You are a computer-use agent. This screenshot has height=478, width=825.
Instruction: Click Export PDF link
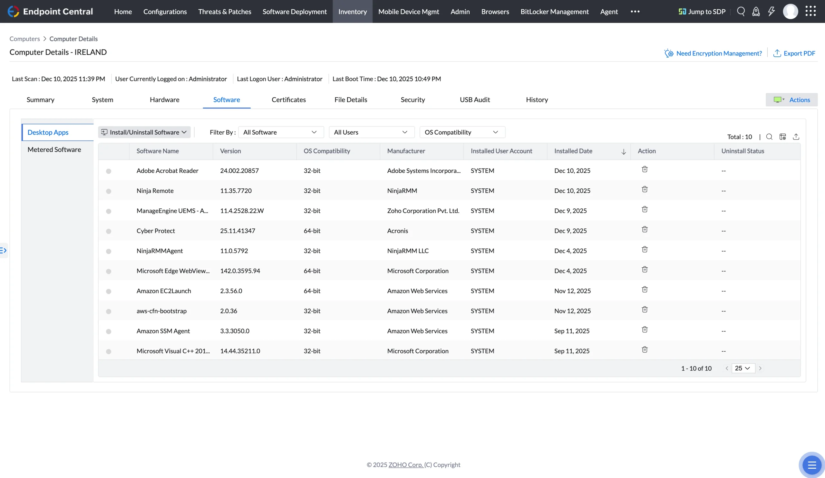pos(794,53)
